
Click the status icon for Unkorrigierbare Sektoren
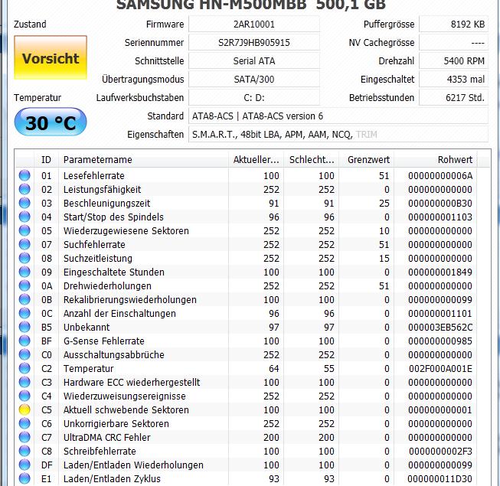(x=25, y=423)
